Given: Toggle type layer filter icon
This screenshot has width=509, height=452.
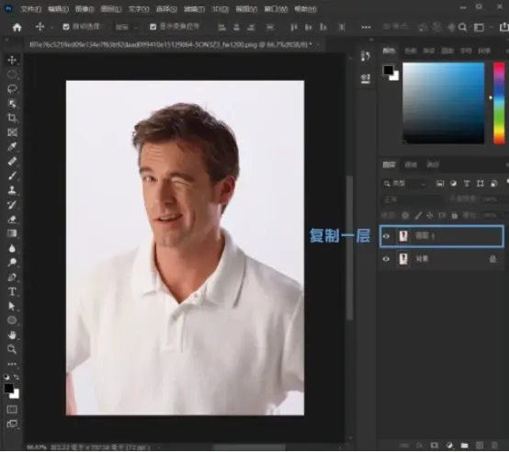Looking at the screenshot, I should click(467, 184).
